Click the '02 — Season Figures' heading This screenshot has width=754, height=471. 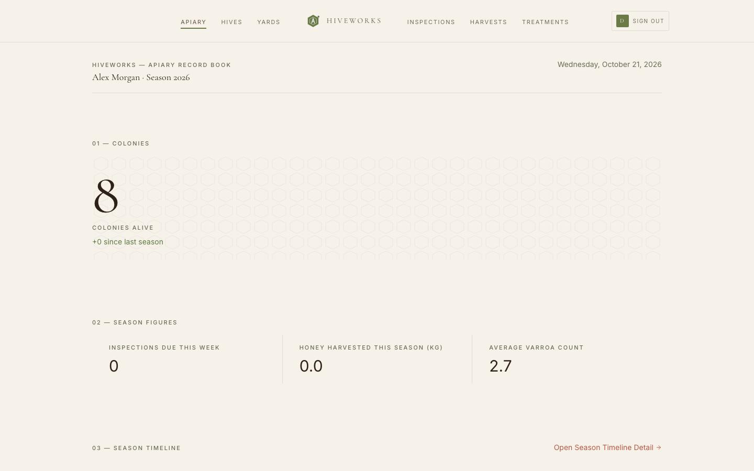tap(135, 322)
